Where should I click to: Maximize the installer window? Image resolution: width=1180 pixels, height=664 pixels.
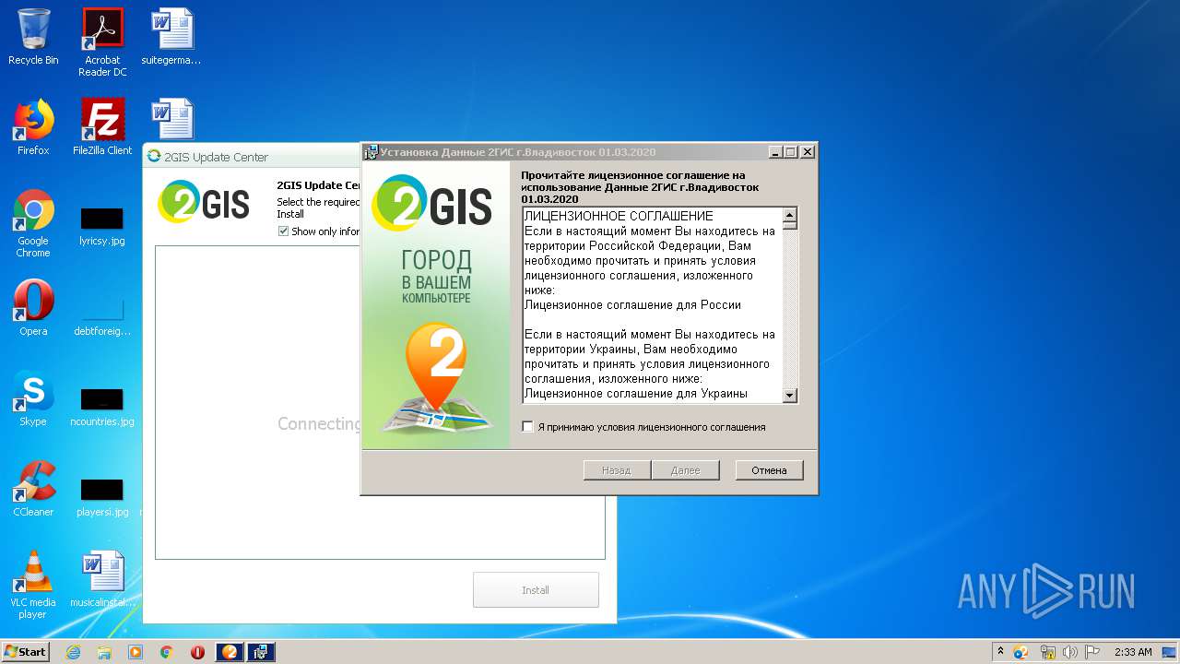(x=791, y=152)
